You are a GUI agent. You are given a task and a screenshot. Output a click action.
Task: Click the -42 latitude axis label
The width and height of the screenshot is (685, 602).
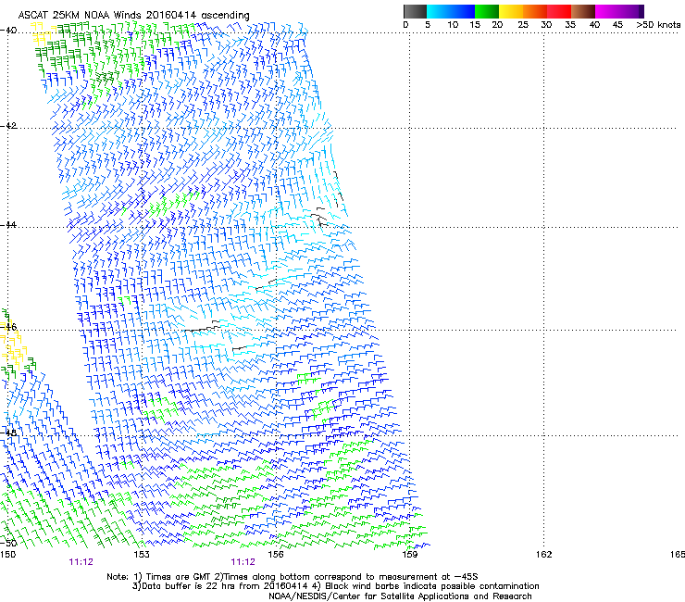click(x=8, y=126)
